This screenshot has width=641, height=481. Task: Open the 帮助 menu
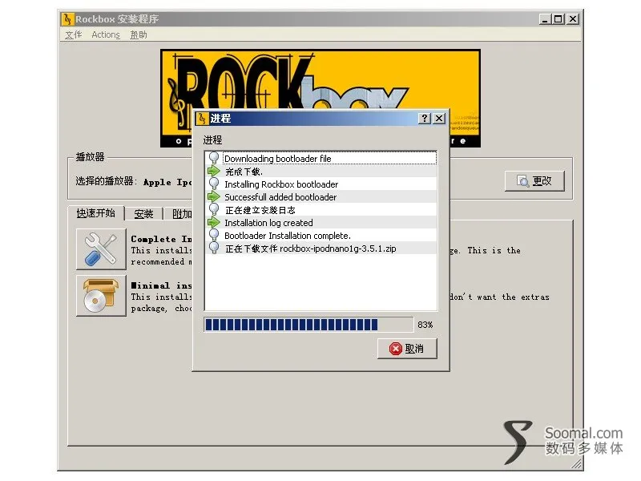coord(139,34)
